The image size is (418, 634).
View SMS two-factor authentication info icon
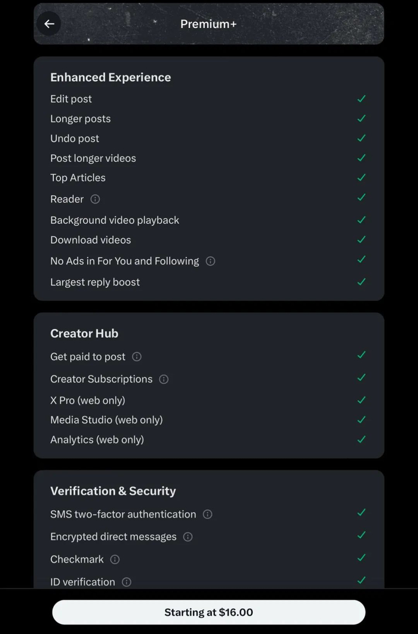[207, 514]
